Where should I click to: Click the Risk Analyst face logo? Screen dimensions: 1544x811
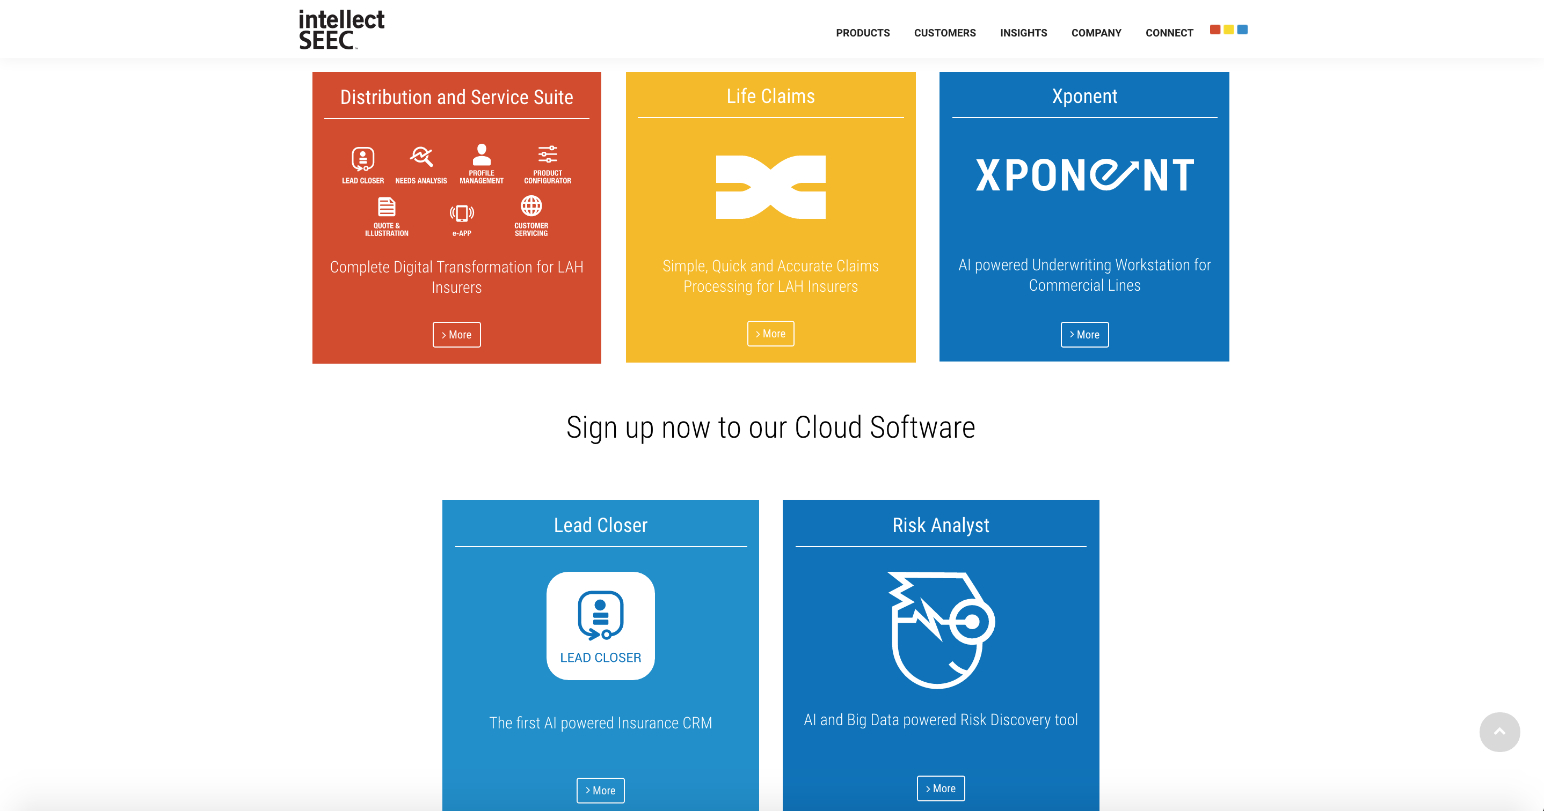(941, 630)
